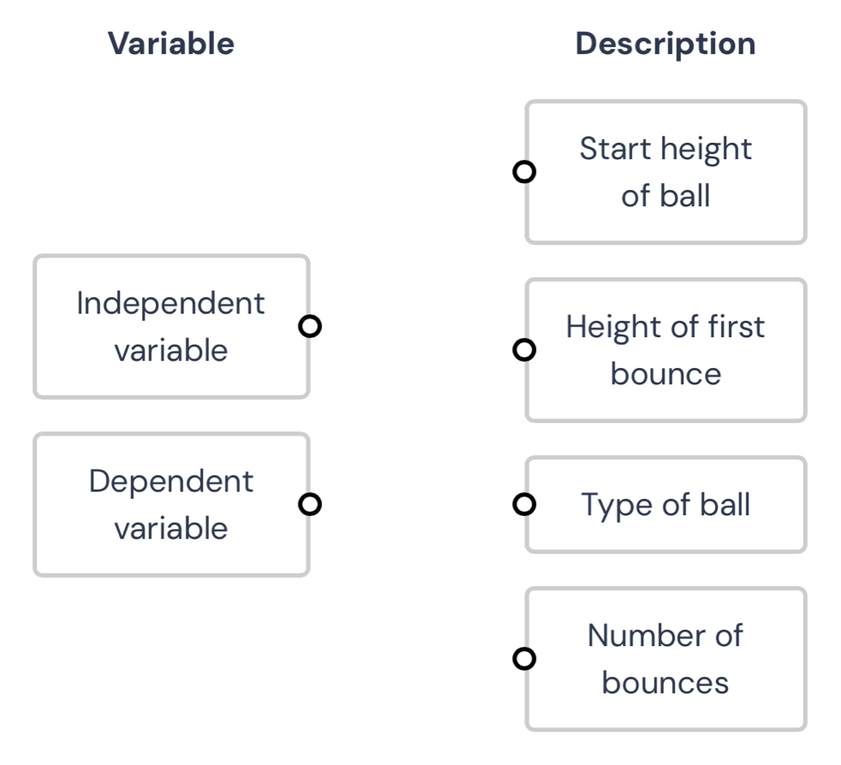The width and height of the screenshot is (841, 765).
Task: Click the connector dot beside Dependent variable
Action: pos(312,505)
